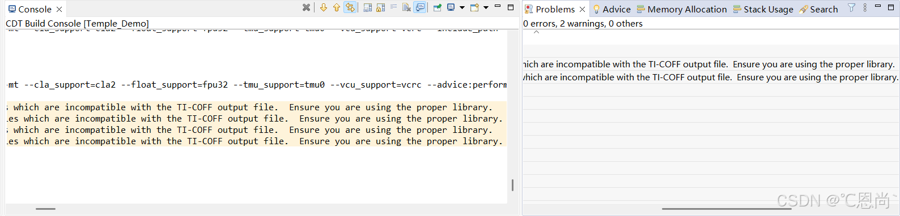900x216 pixels.
Task: Maximize the Console view
Action: point(511,7)
